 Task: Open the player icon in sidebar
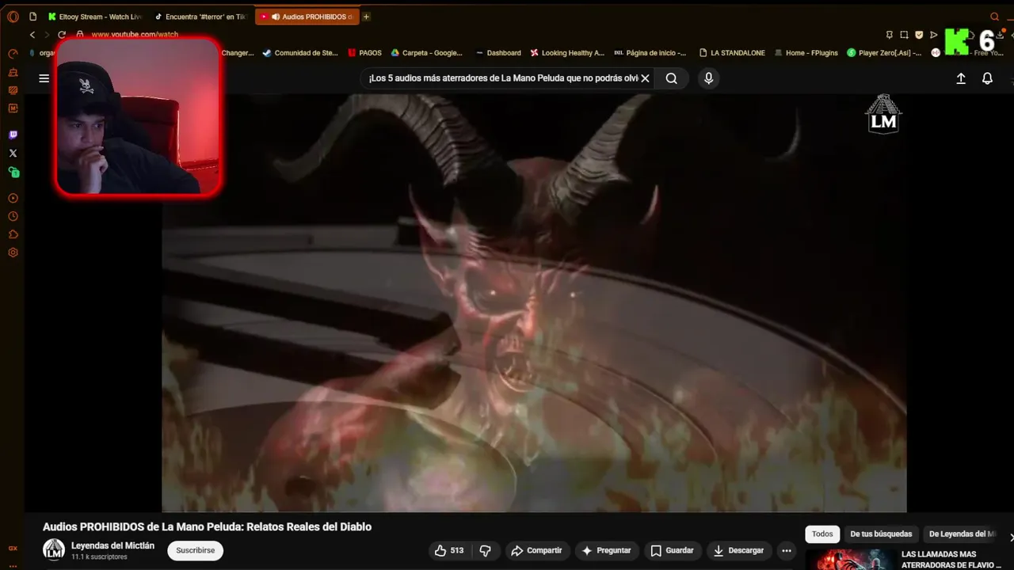pyautogui.click(x=13, y=199)
